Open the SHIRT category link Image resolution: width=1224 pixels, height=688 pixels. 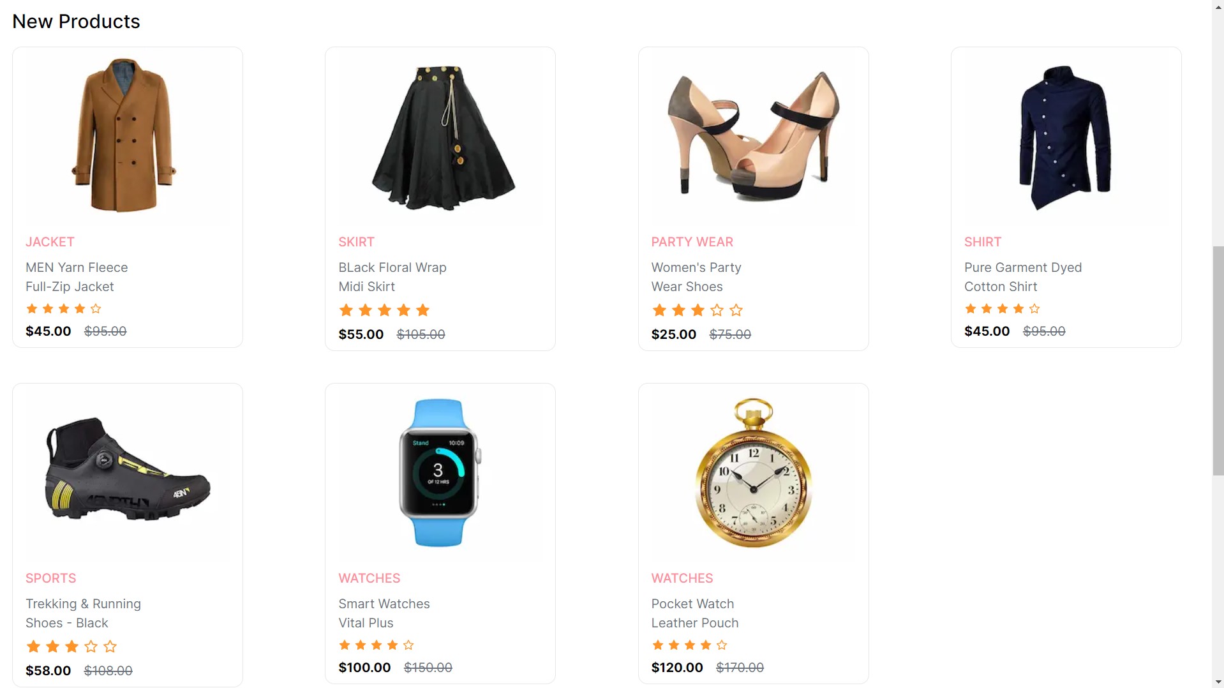click(x=982, y=242)
